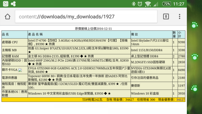Open the three-dot overflow menu
Viewport: 202px width, 114px height.
[x=180, y=17]
